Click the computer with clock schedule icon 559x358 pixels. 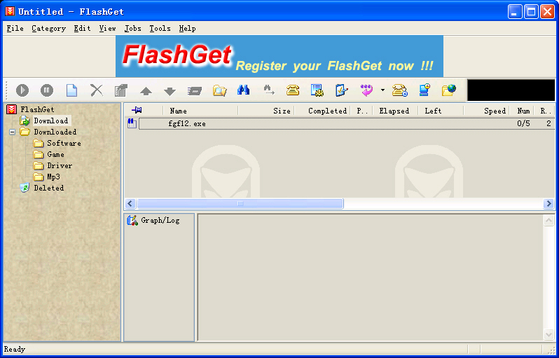pyautogui.click(x=425, y=90)
